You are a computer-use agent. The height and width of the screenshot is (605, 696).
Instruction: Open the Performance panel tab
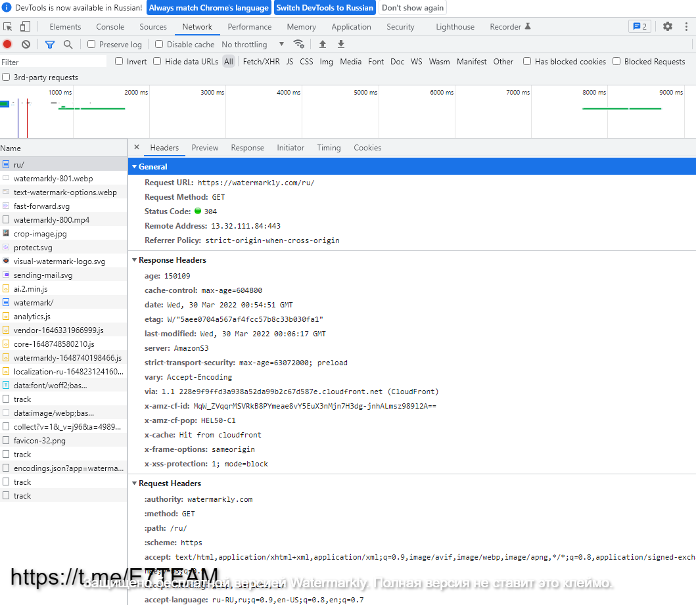coord(250,27)
